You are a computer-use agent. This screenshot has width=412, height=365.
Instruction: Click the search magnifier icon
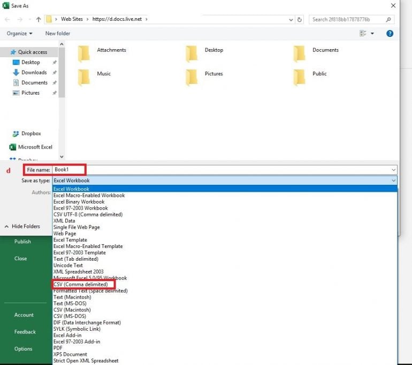tap(388, 19)
